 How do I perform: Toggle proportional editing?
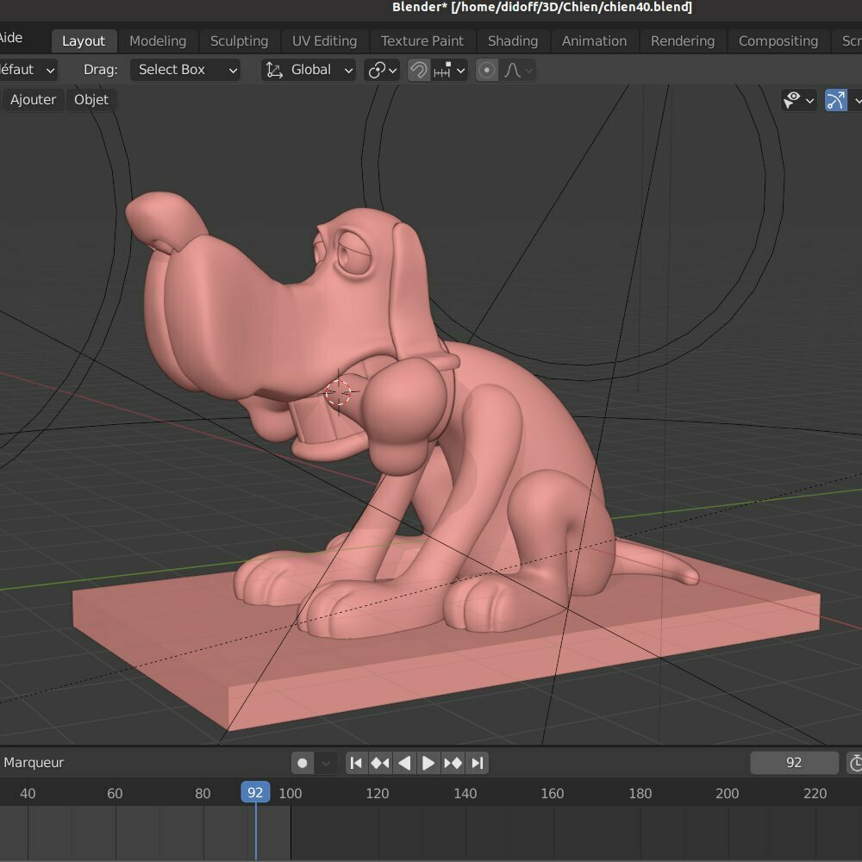pos(487,70)
